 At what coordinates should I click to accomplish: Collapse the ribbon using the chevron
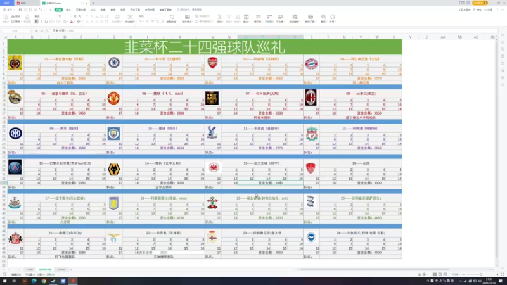pyautogui.click(x=503, y=10)
